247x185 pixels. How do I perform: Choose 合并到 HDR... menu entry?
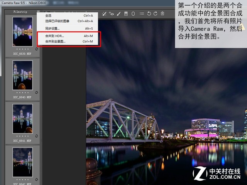[68, 36]
